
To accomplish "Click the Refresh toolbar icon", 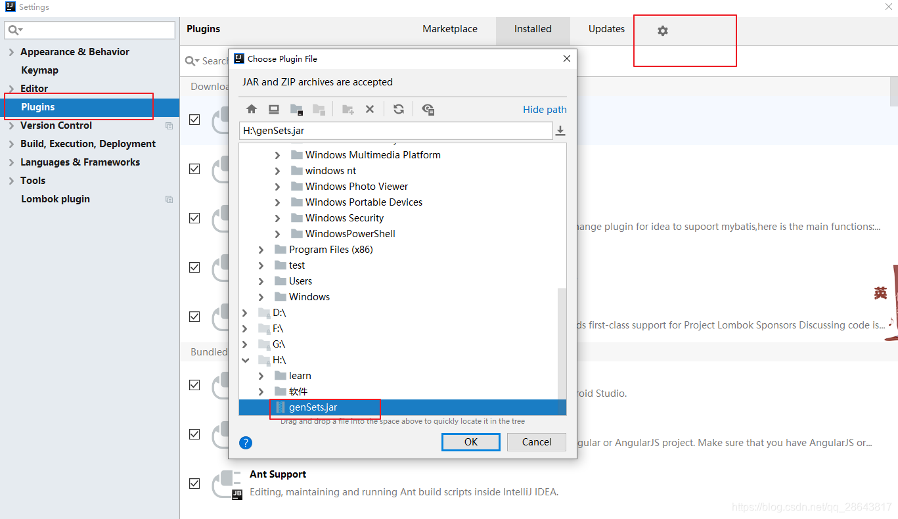I will pos(399,109).
